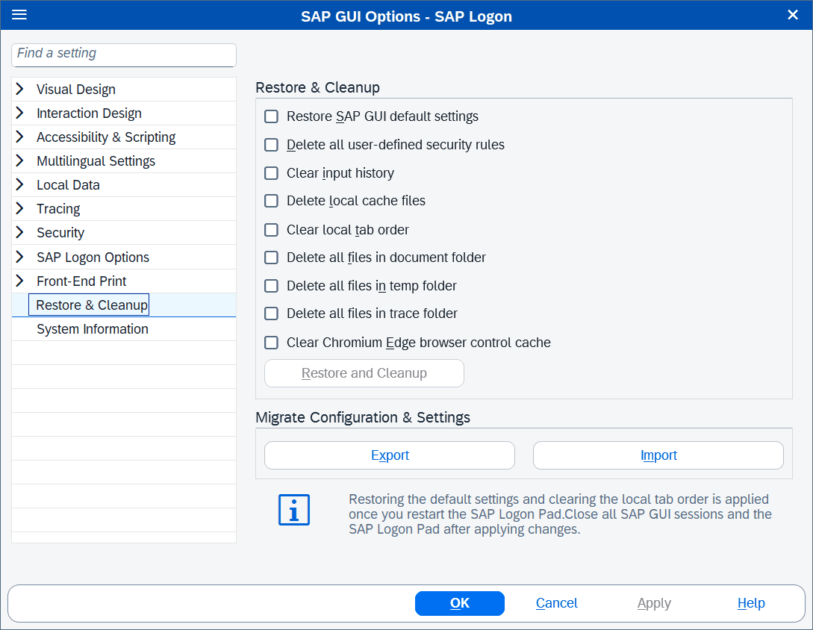Tick Delete all files in trace folder
Screen dimensions: 813x630
(271, 314)
